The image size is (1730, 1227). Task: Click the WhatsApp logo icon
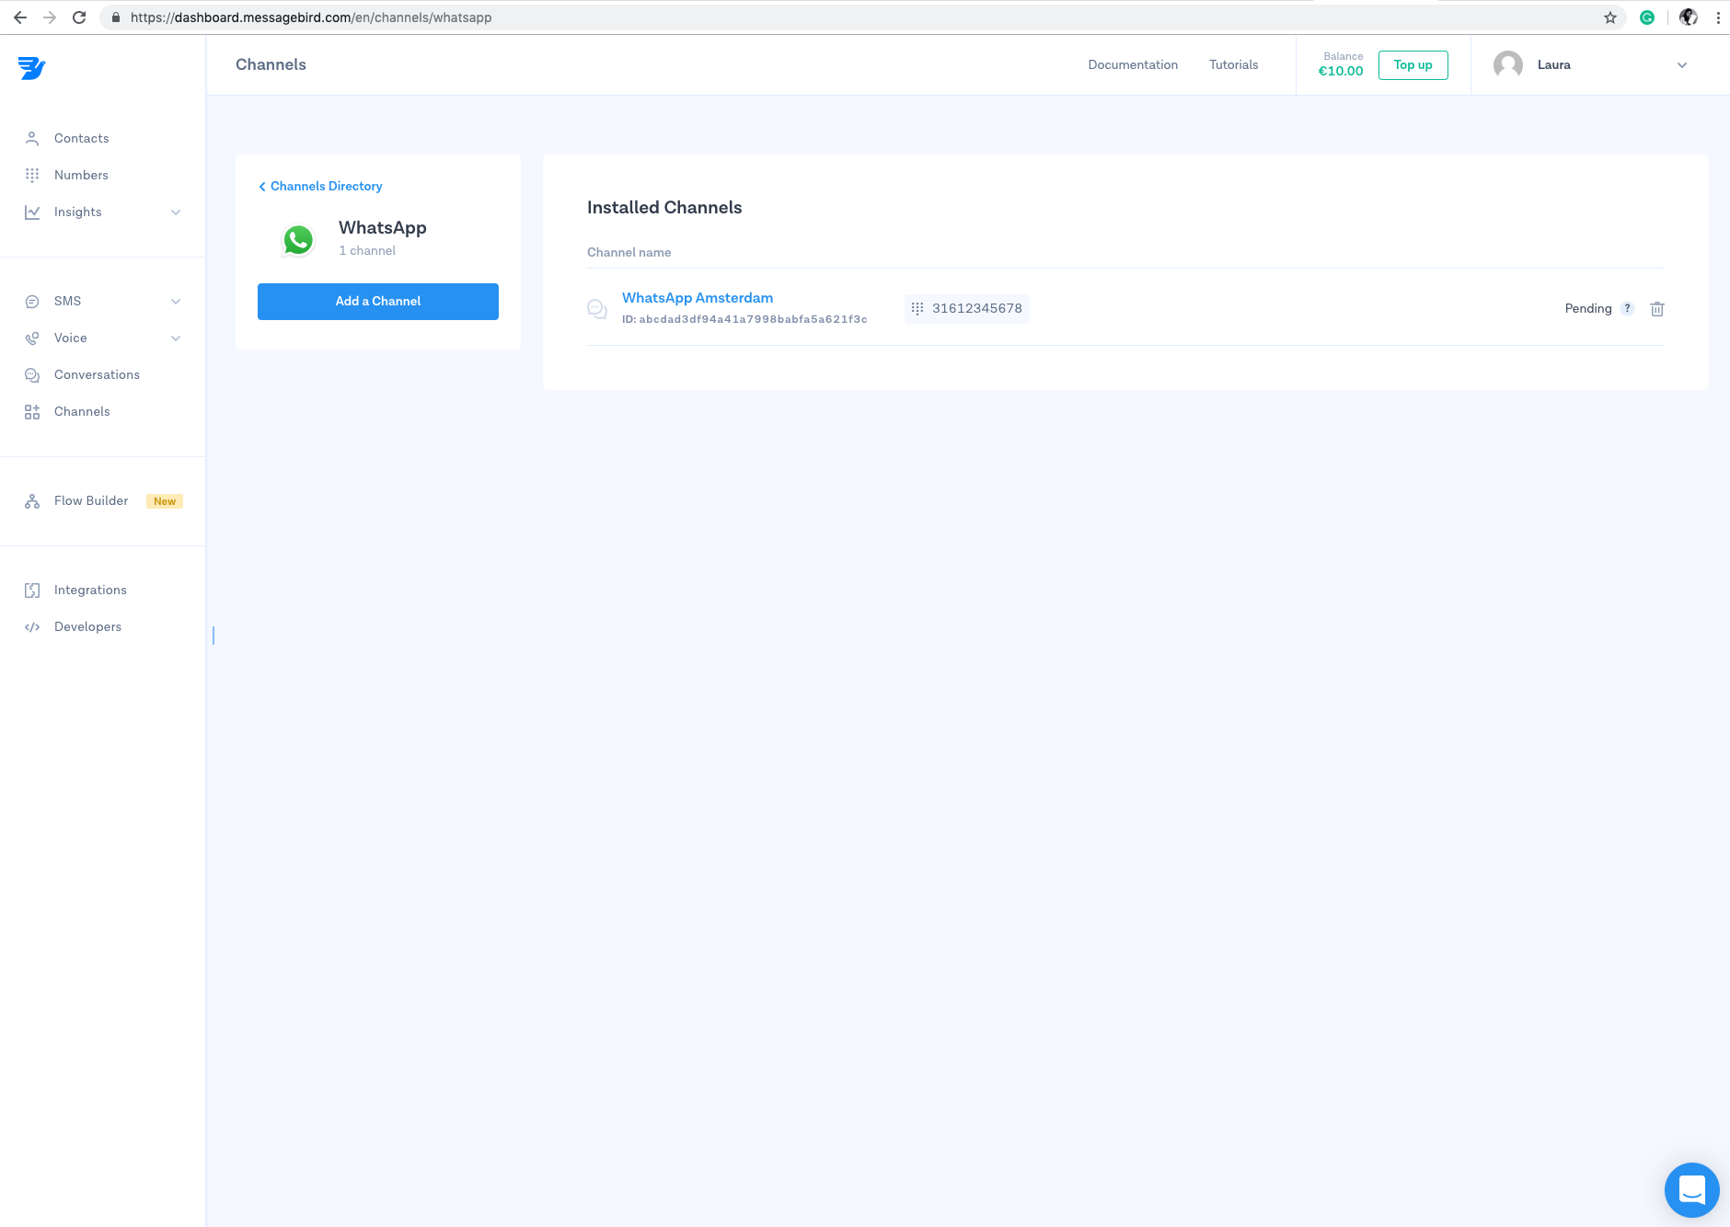point(298,240)
